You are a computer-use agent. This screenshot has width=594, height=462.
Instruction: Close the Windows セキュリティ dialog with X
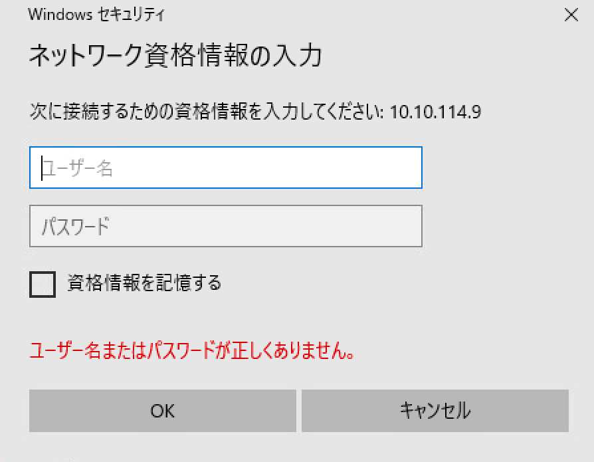571,15
